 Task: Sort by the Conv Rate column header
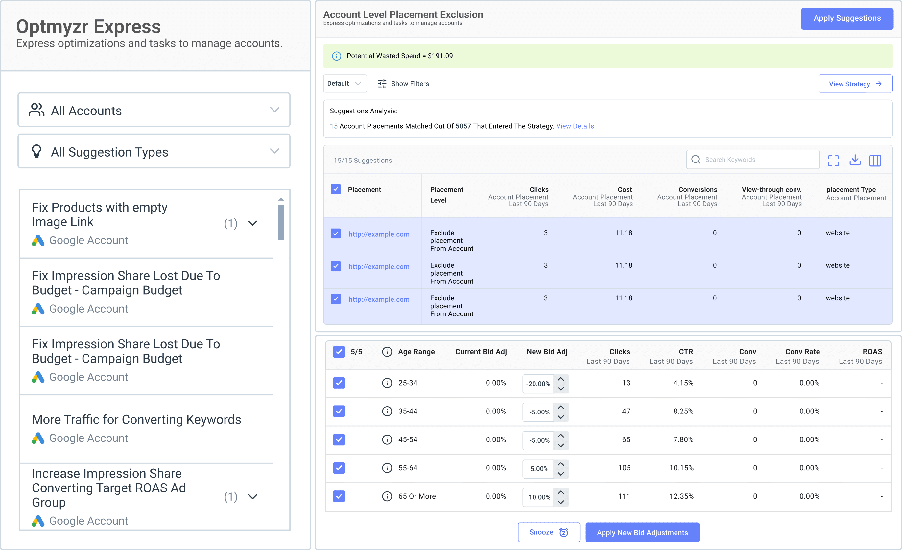(x=802, y=351)
